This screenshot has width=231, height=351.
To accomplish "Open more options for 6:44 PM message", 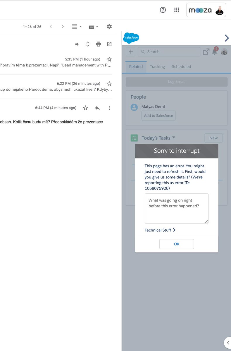I will click(x=109, y=108).
